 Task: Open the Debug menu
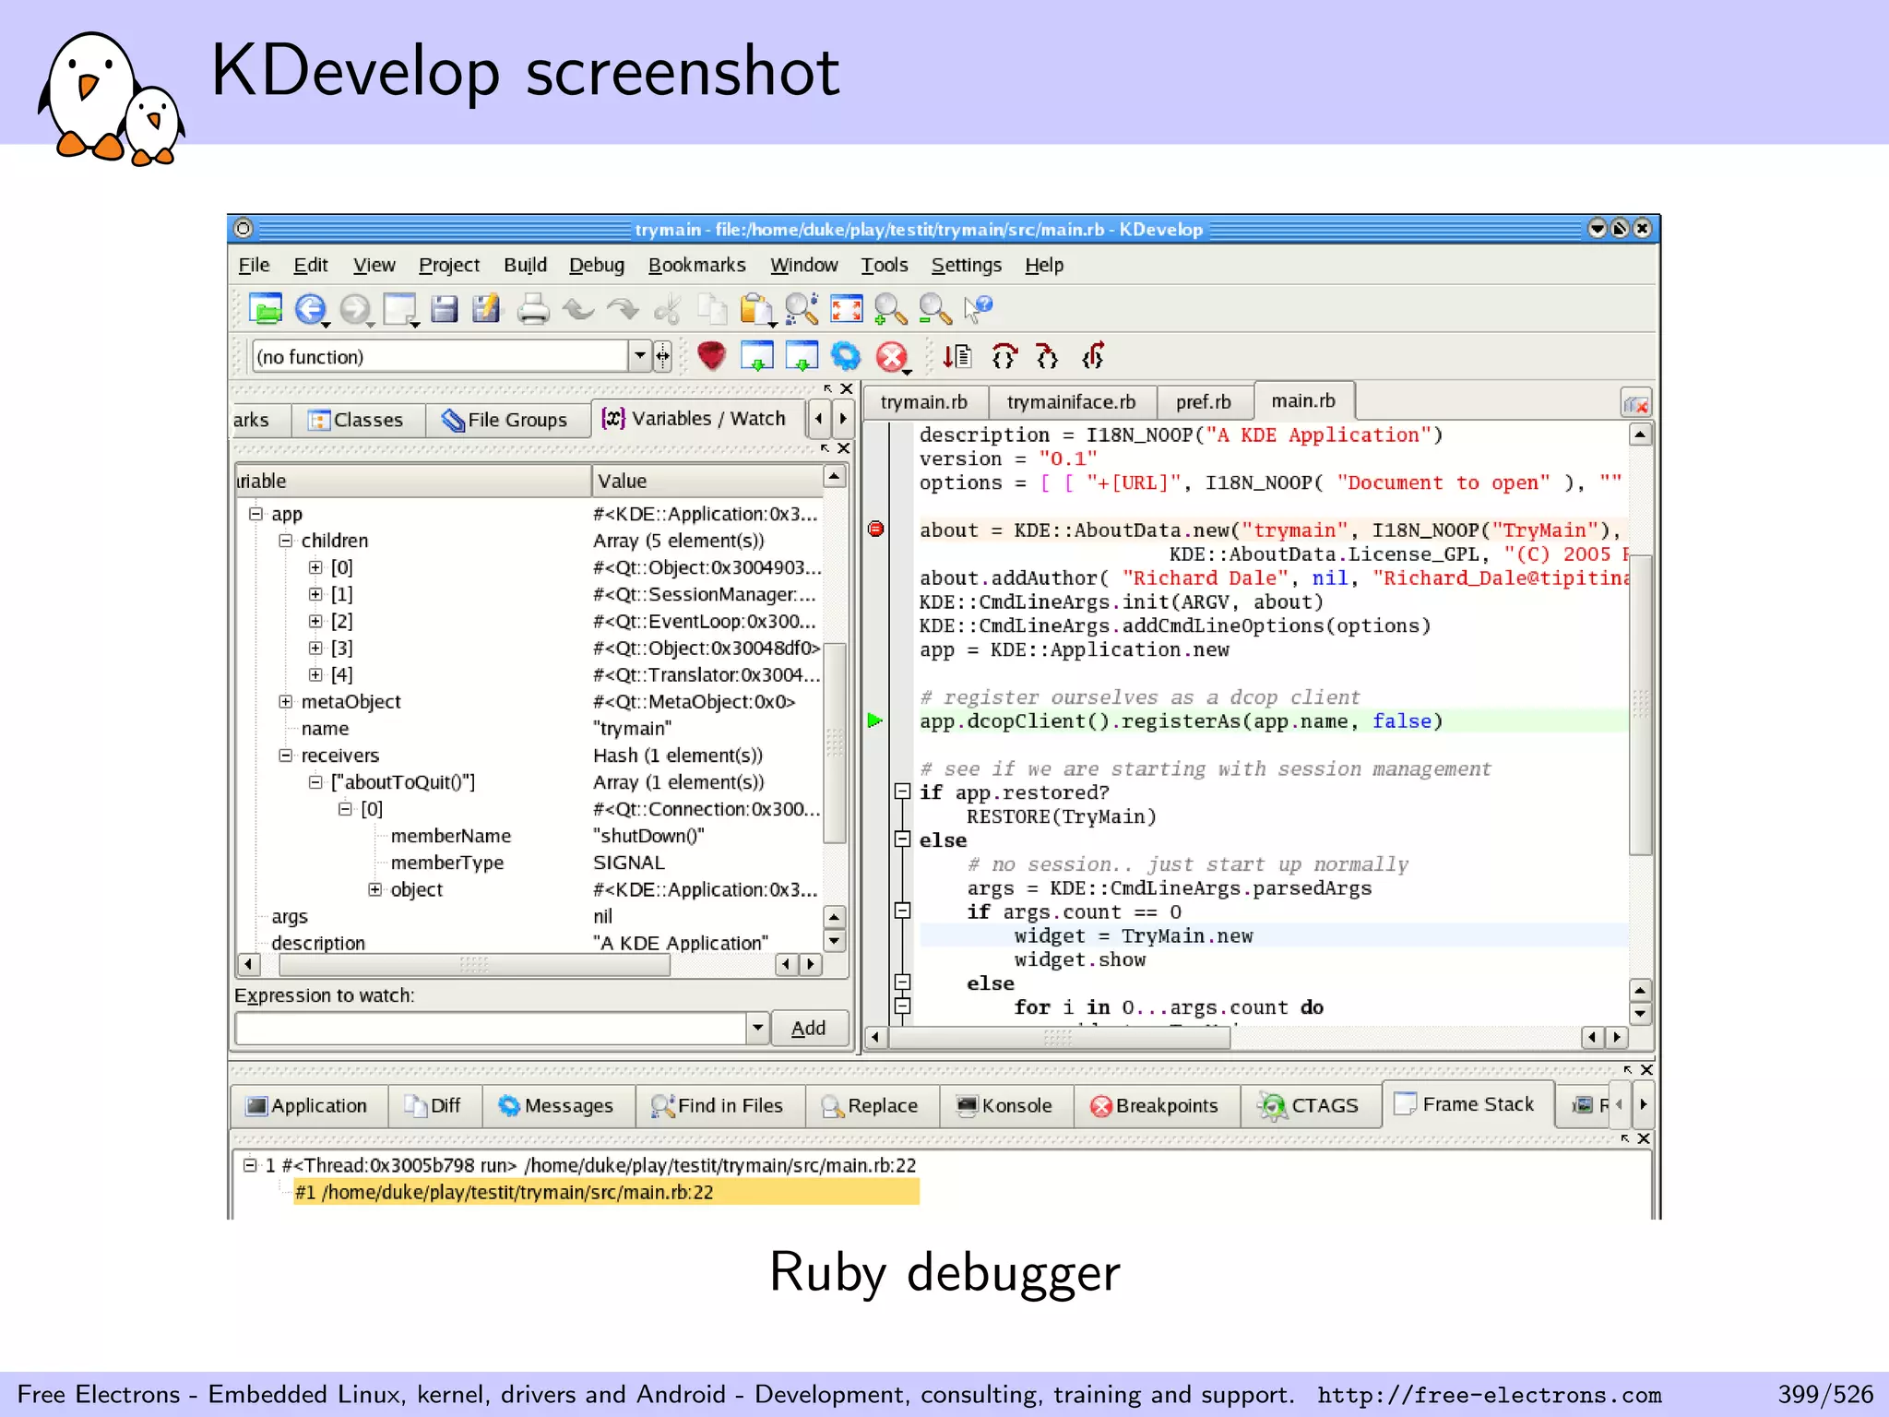coord(597,266)
